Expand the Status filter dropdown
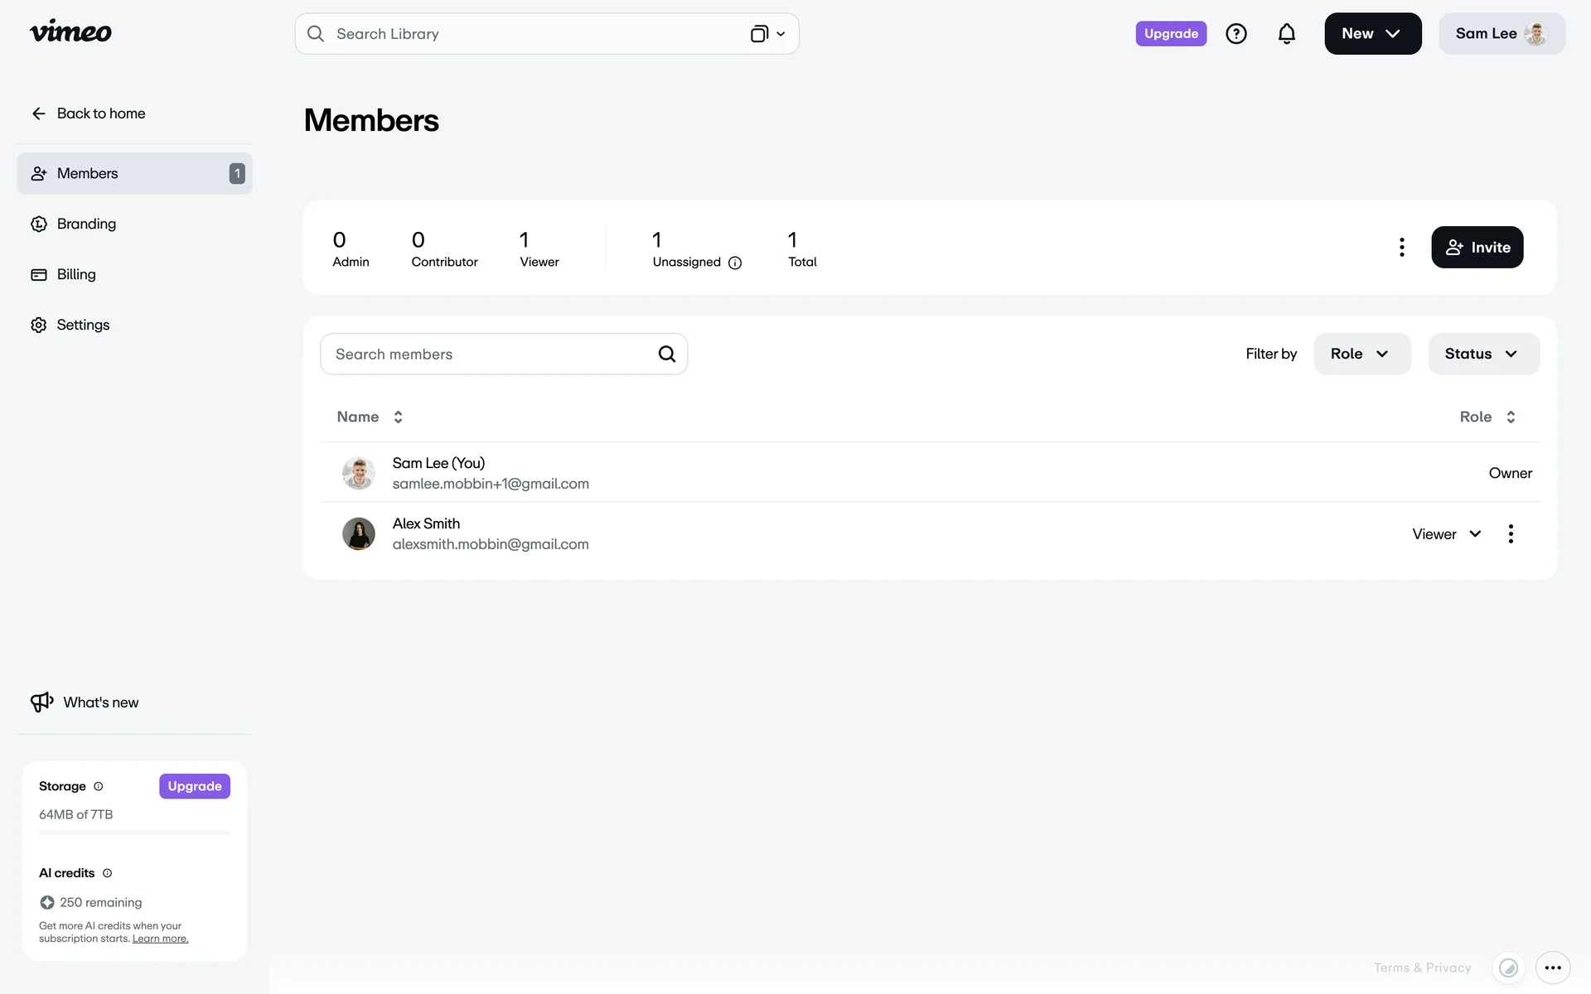 coord(1483,354)
